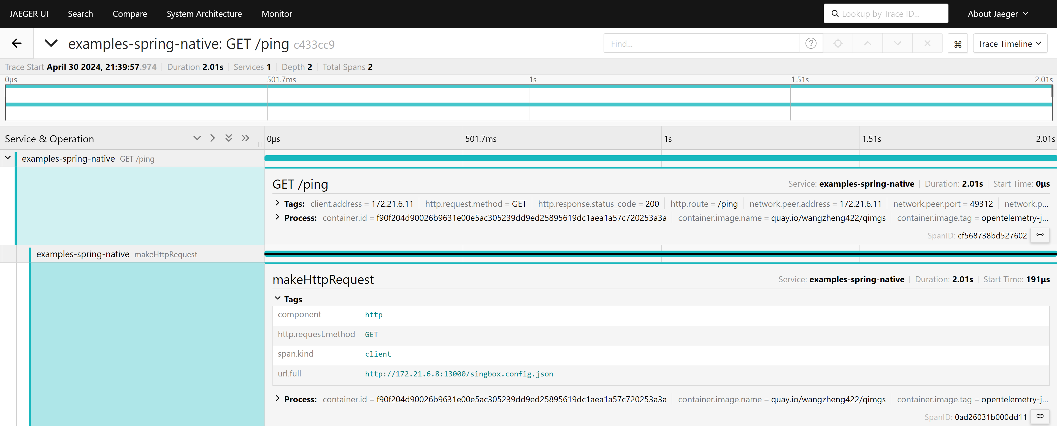Collapse the trace header details chevron
1057x426 pixels.
[x=51, y=43]
